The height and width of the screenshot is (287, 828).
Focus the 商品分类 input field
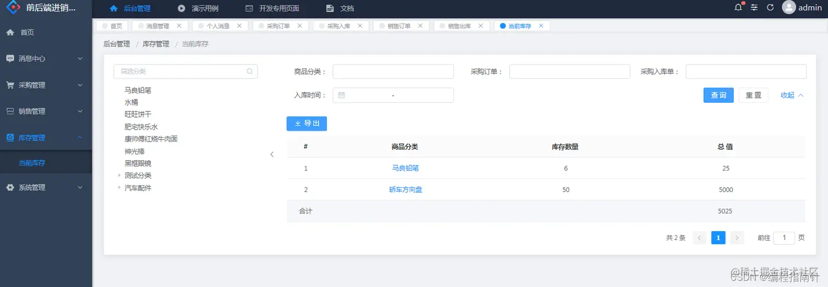tap(393, 72)
